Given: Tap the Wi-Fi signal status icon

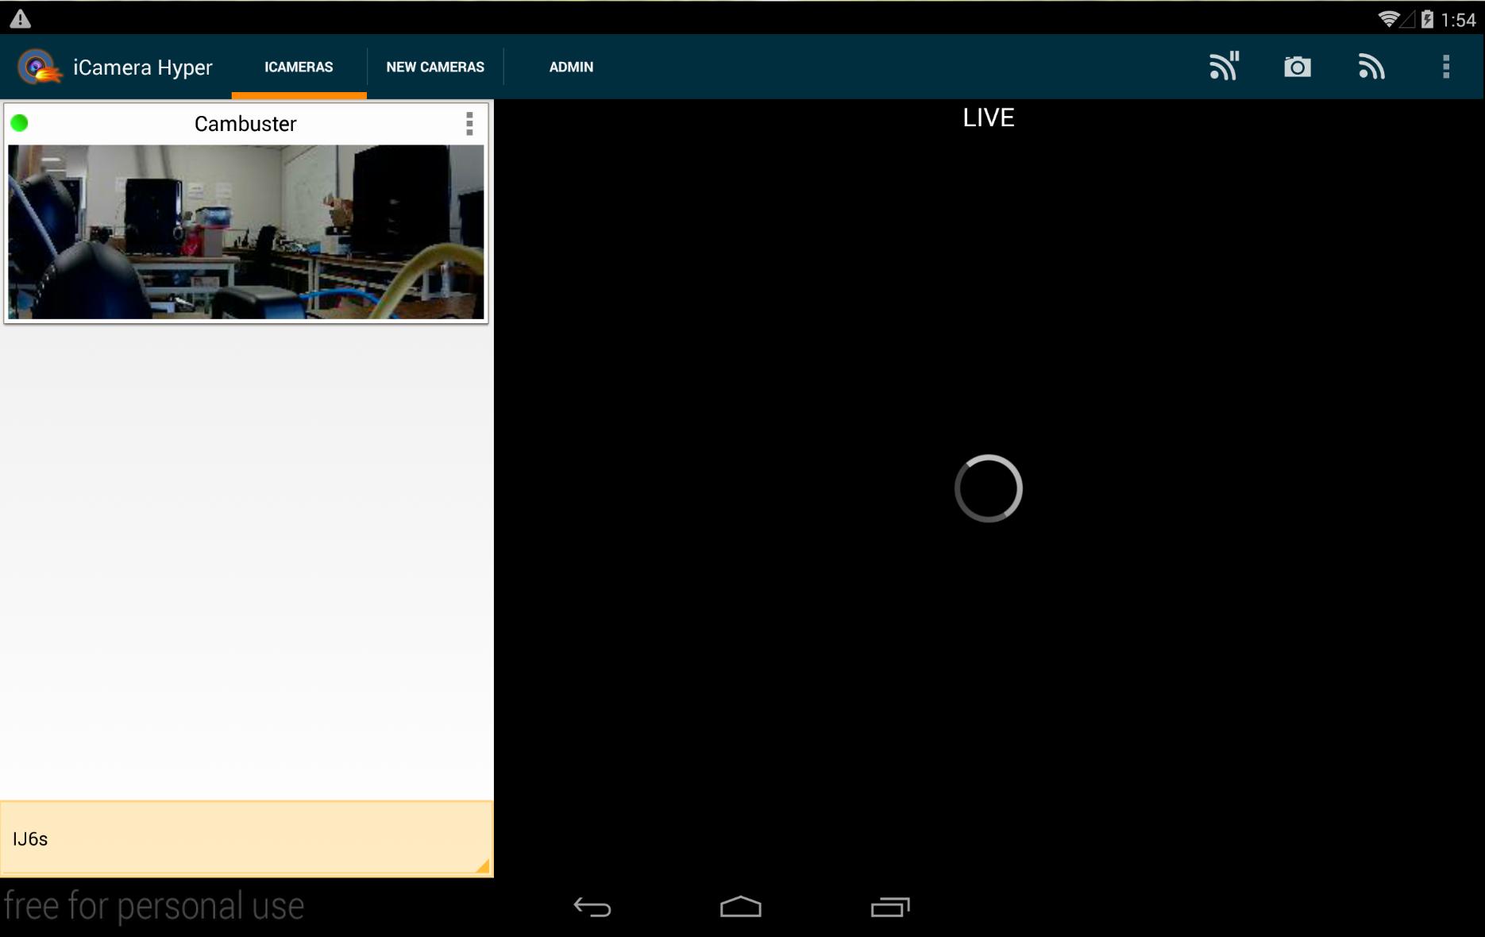Looking at the screenshot, I should click(1388, 19).
